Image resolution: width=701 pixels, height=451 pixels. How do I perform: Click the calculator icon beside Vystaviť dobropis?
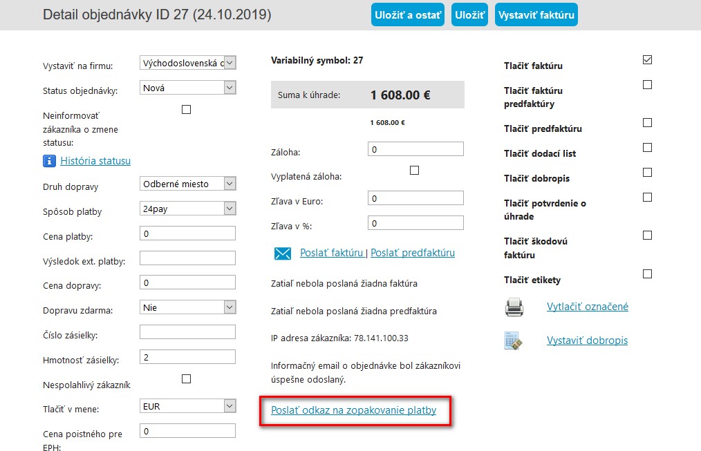(513, 340)
